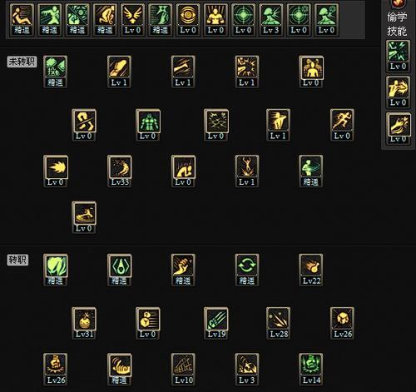Click the Lv10 net skill icon
Screen dimensions: 416x392
[183, 369]
